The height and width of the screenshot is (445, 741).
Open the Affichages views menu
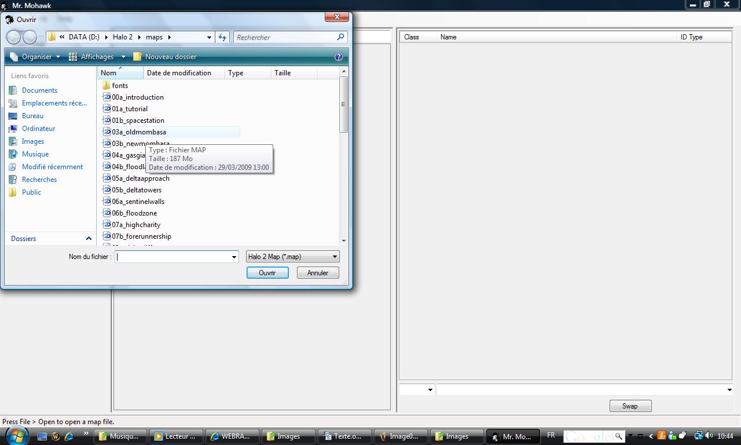coord(97,57)
